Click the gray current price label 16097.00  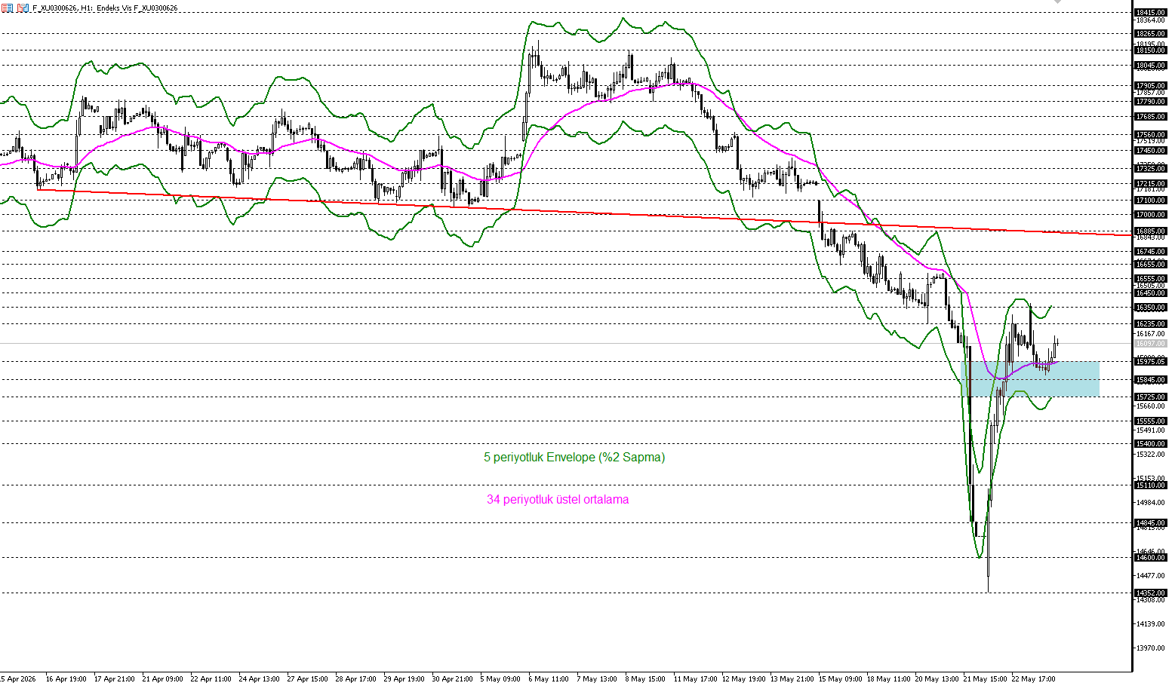1151,344
